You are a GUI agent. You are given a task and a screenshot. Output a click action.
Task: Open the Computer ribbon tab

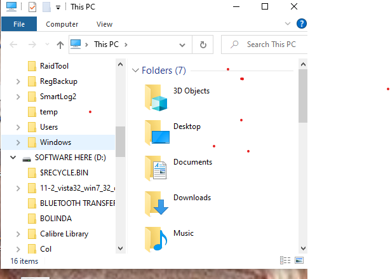click(62, 24)
